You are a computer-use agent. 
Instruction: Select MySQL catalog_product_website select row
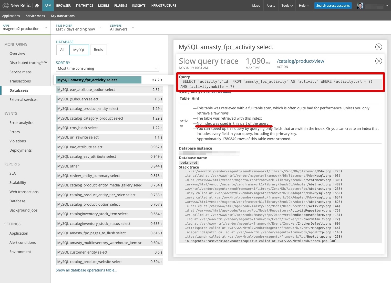pyautogui.click(x=109, y=262)
